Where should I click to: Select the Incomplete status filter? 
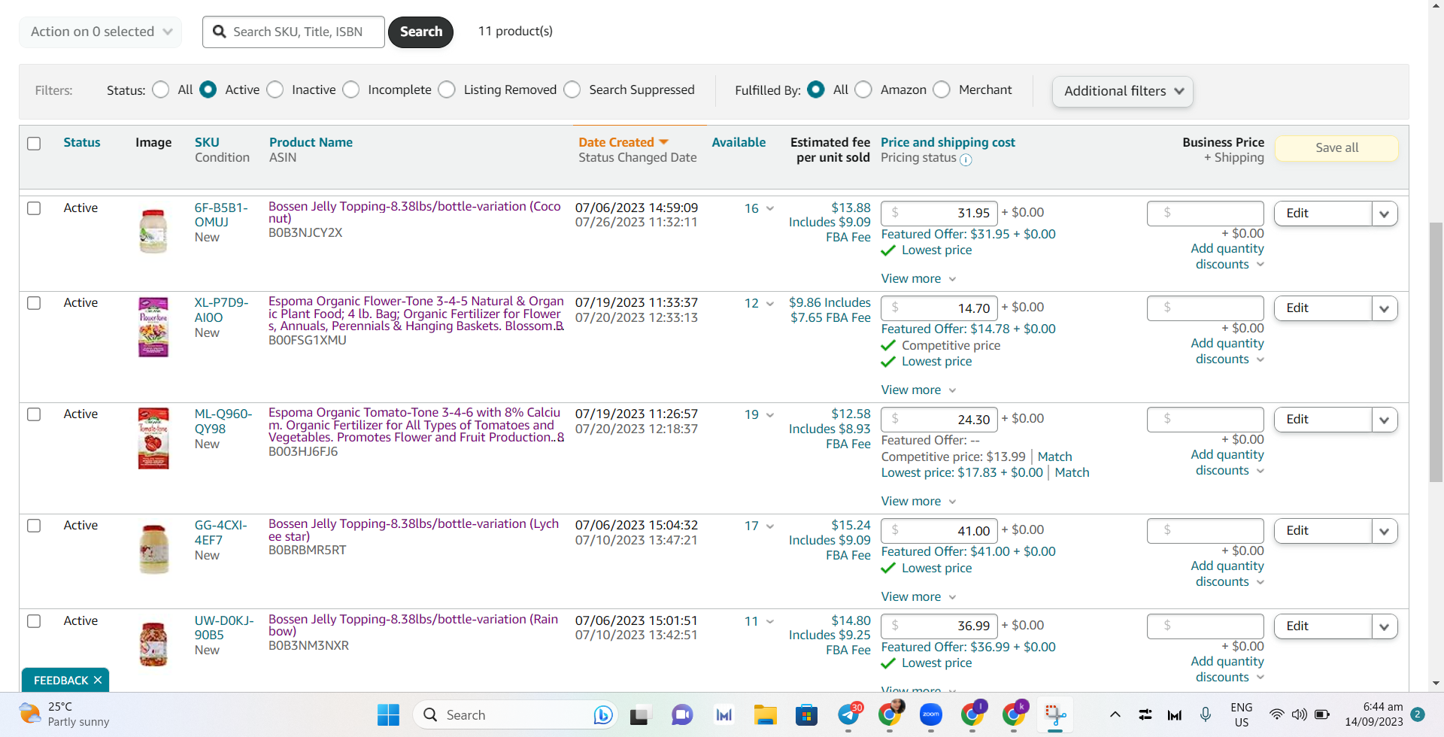(350, 89)
